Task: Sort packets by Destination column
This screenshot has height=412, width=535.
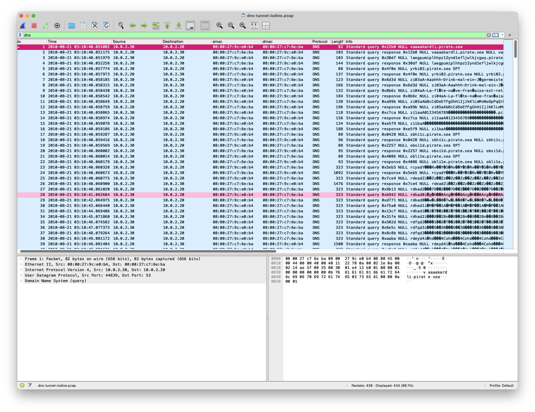Action: point(186,41)
